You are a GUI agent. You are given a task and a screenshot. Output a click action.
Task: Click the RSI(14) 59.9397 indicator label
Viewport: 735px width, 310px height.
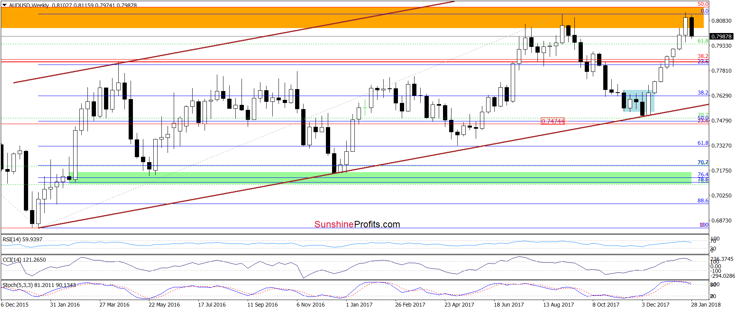(22, 239)
